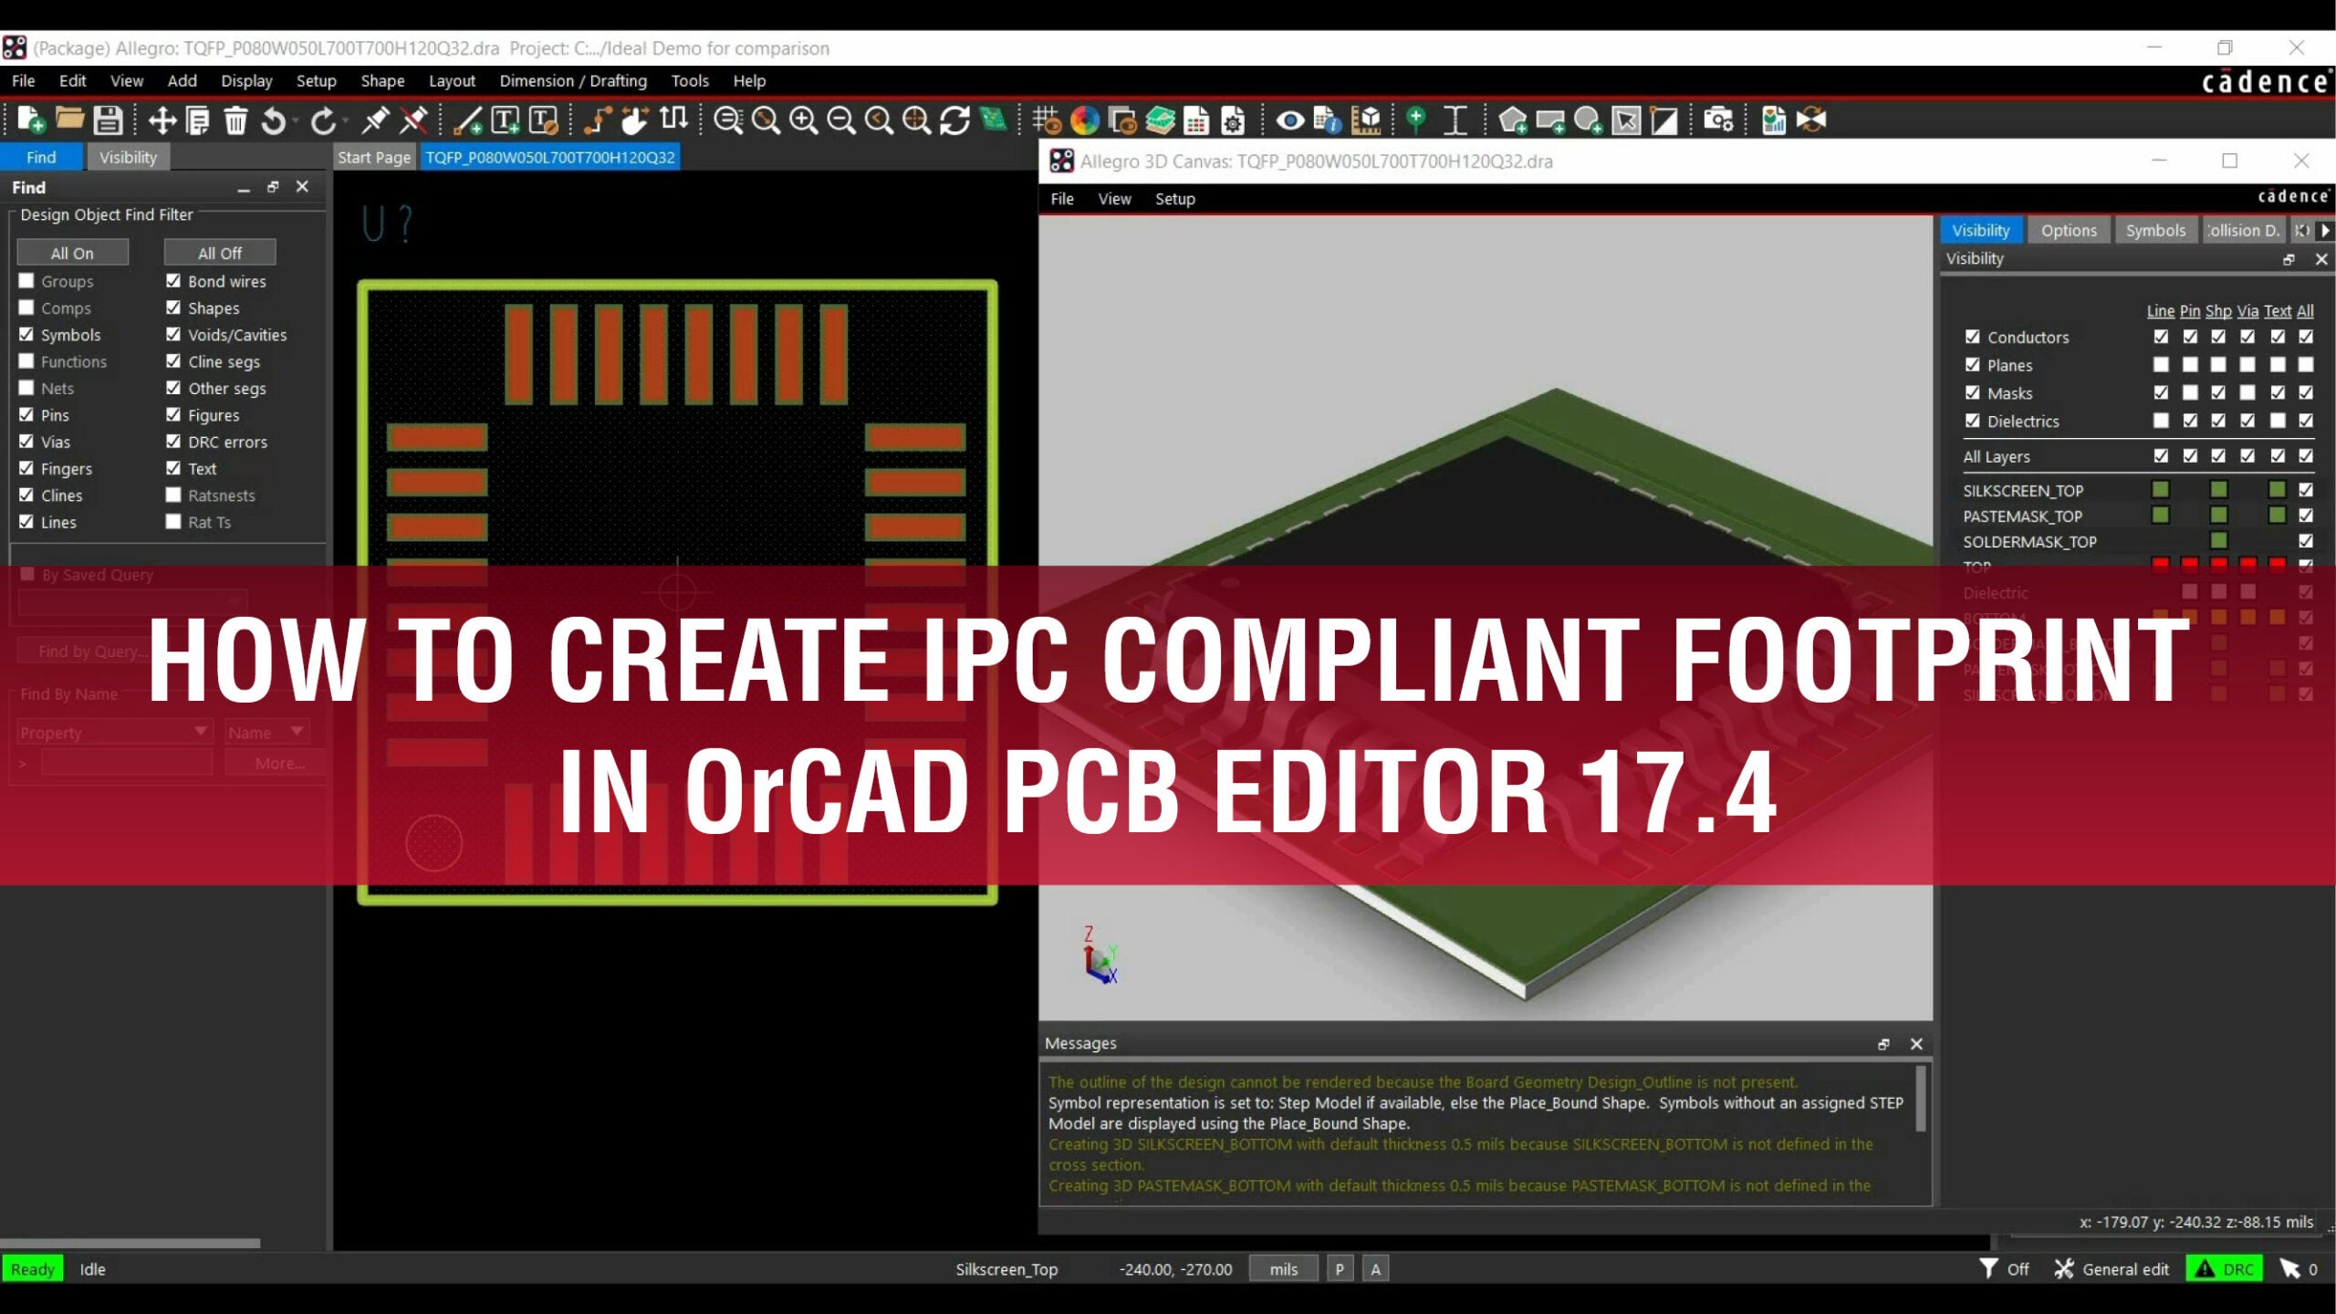
Task: Click the SILKSCREEN_TOP Line color swatch
Action: point(2160,490)
